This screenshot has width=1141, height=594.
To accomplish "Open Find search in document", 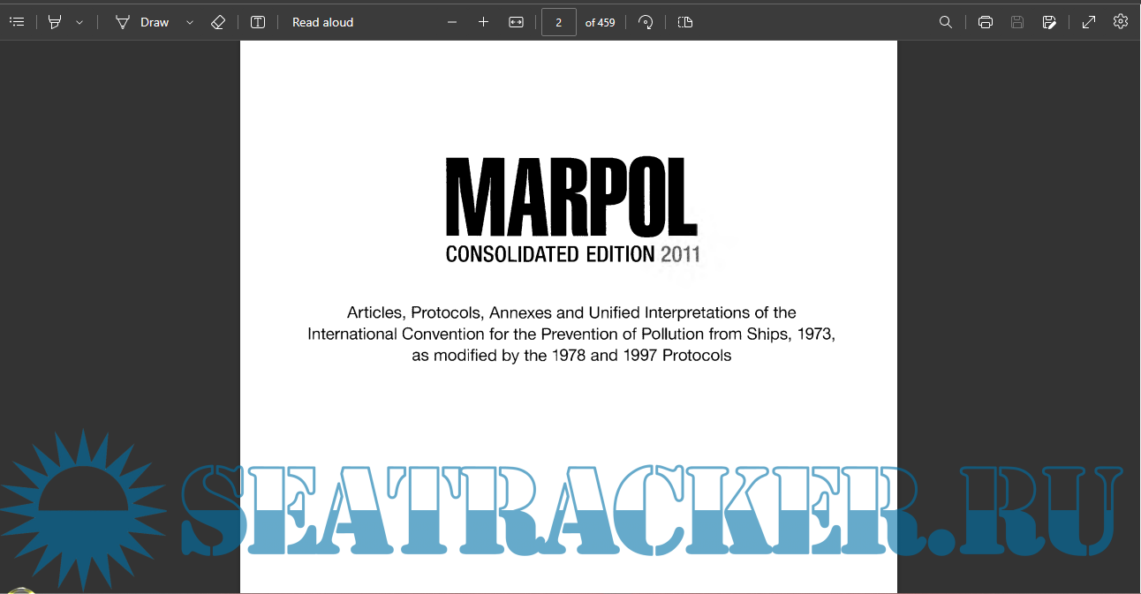I will [x=945, y=22].
